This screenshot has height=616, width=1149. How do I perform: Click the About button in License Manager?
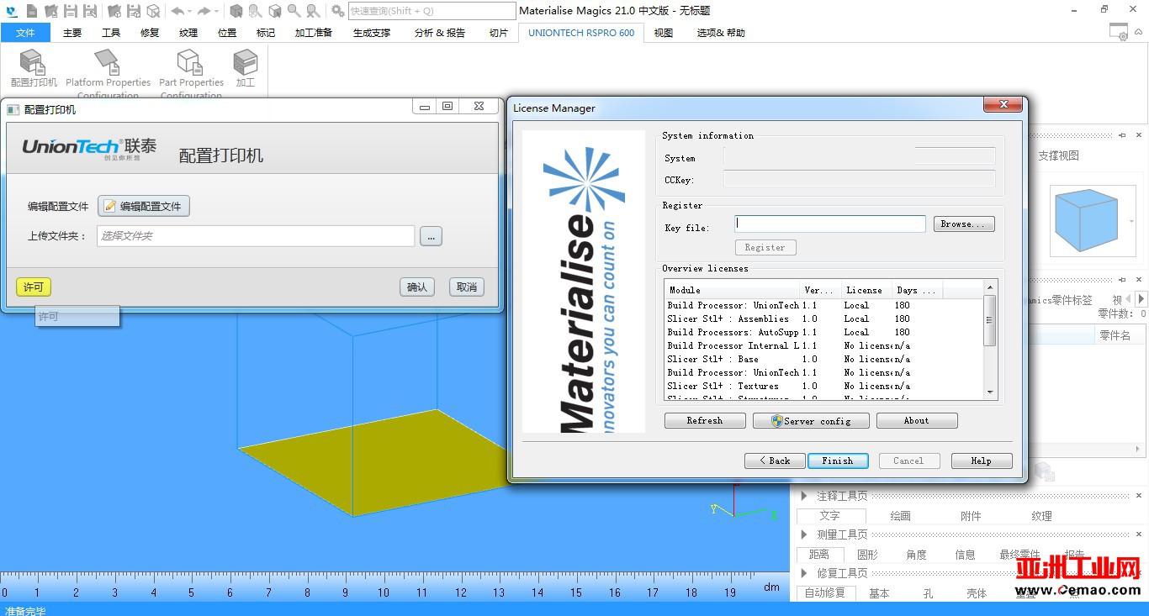coord(917,420)
